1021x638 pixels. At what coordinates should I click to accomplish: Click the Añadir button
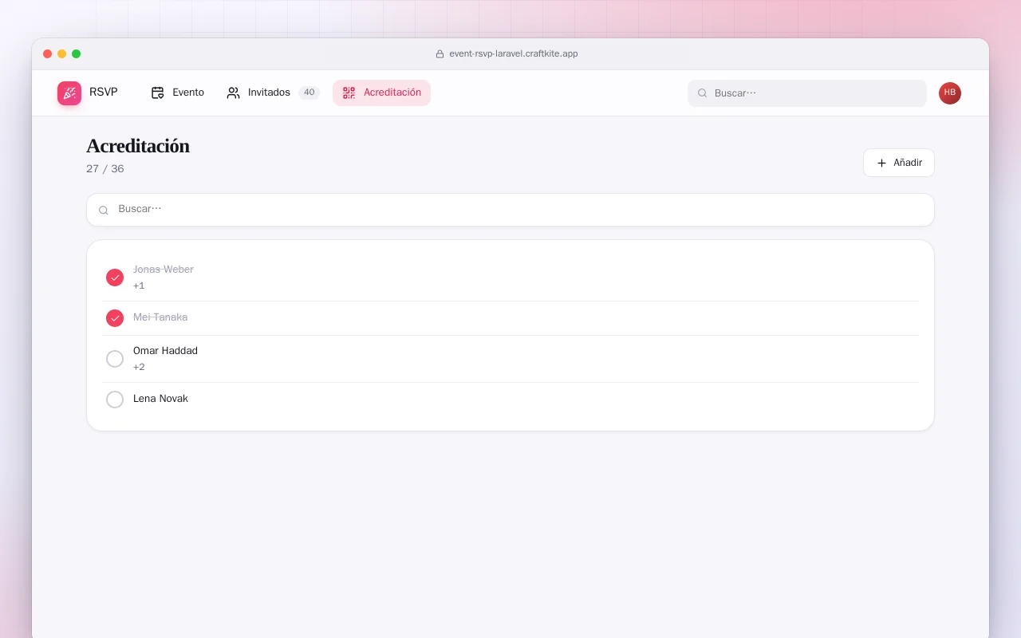pyautogui.click(x=899, y=163)
